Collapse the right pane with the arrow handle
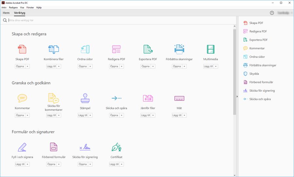 click(x=237, y=97)
